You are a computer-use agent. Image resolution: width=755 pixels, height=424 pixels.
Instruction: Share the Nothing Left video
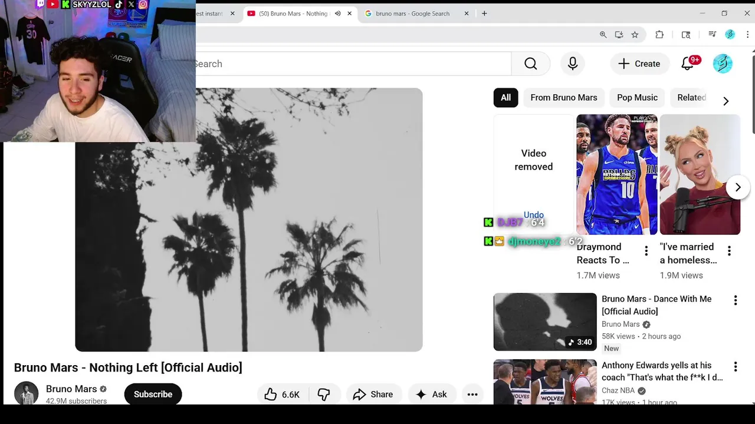click(x=373, y=395)
